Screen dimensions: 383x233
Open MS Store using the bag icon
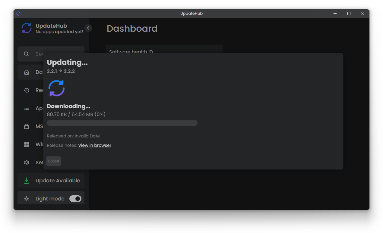27,126
